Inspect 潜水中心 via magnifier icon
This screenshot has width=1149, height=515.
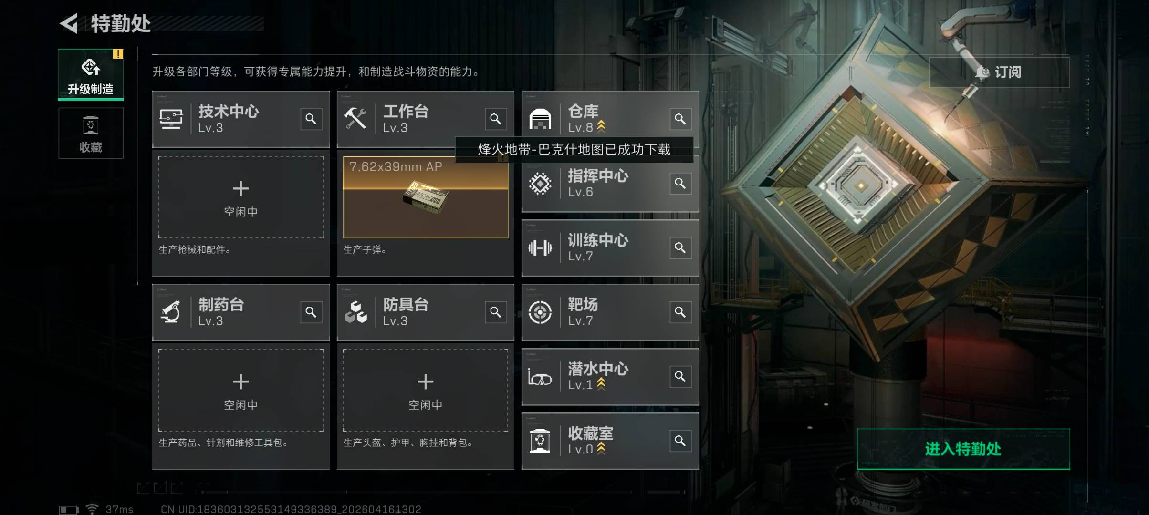pyautogui.click(x=680, y=376)
